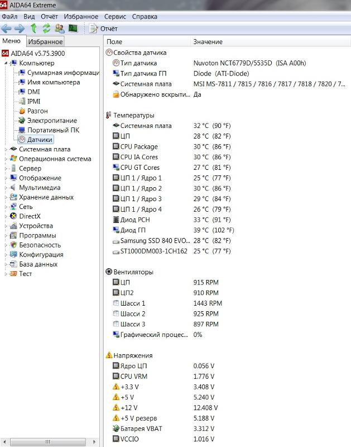The height and width of the screenshot is (447, 351).
Task: Go forward with the blue right arrow
Action: [x=20, y=28]
